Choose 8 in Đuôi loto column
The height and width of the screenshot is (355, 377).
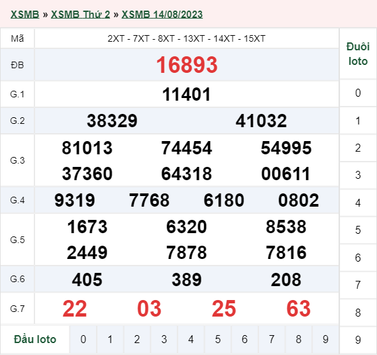click(x=358, y=313)
